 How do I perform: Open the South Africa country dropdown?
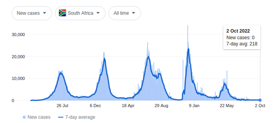coord(80,13)
